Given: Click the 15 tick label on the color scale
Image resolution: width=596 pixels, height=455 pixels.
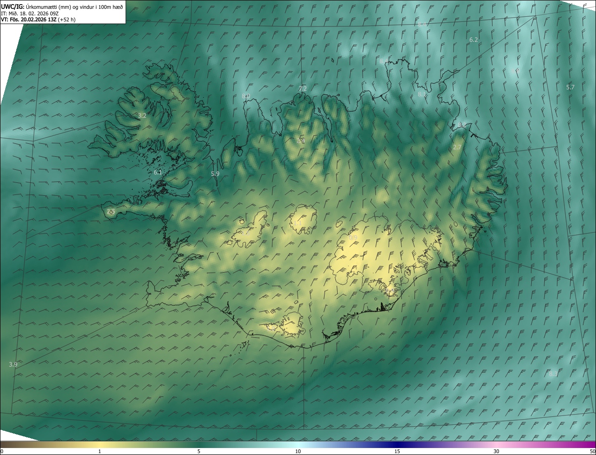Looking at the screenshot, I should tap(397, 451).
